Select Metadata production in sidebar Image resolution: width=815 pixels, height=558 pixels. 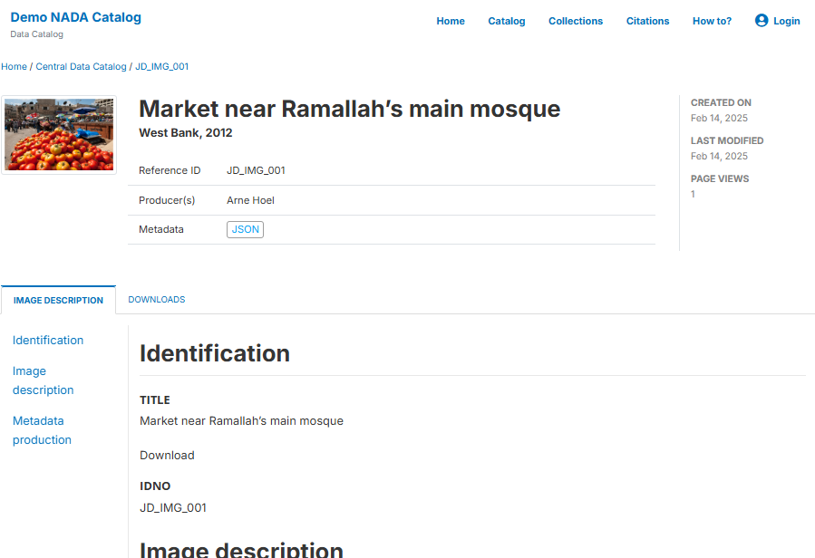(42, 430)
